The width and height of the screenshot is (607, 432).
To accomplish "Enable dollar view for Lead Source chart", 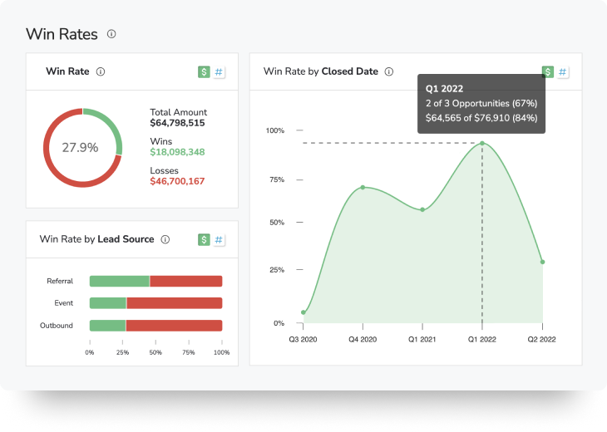I will [204, 240].
